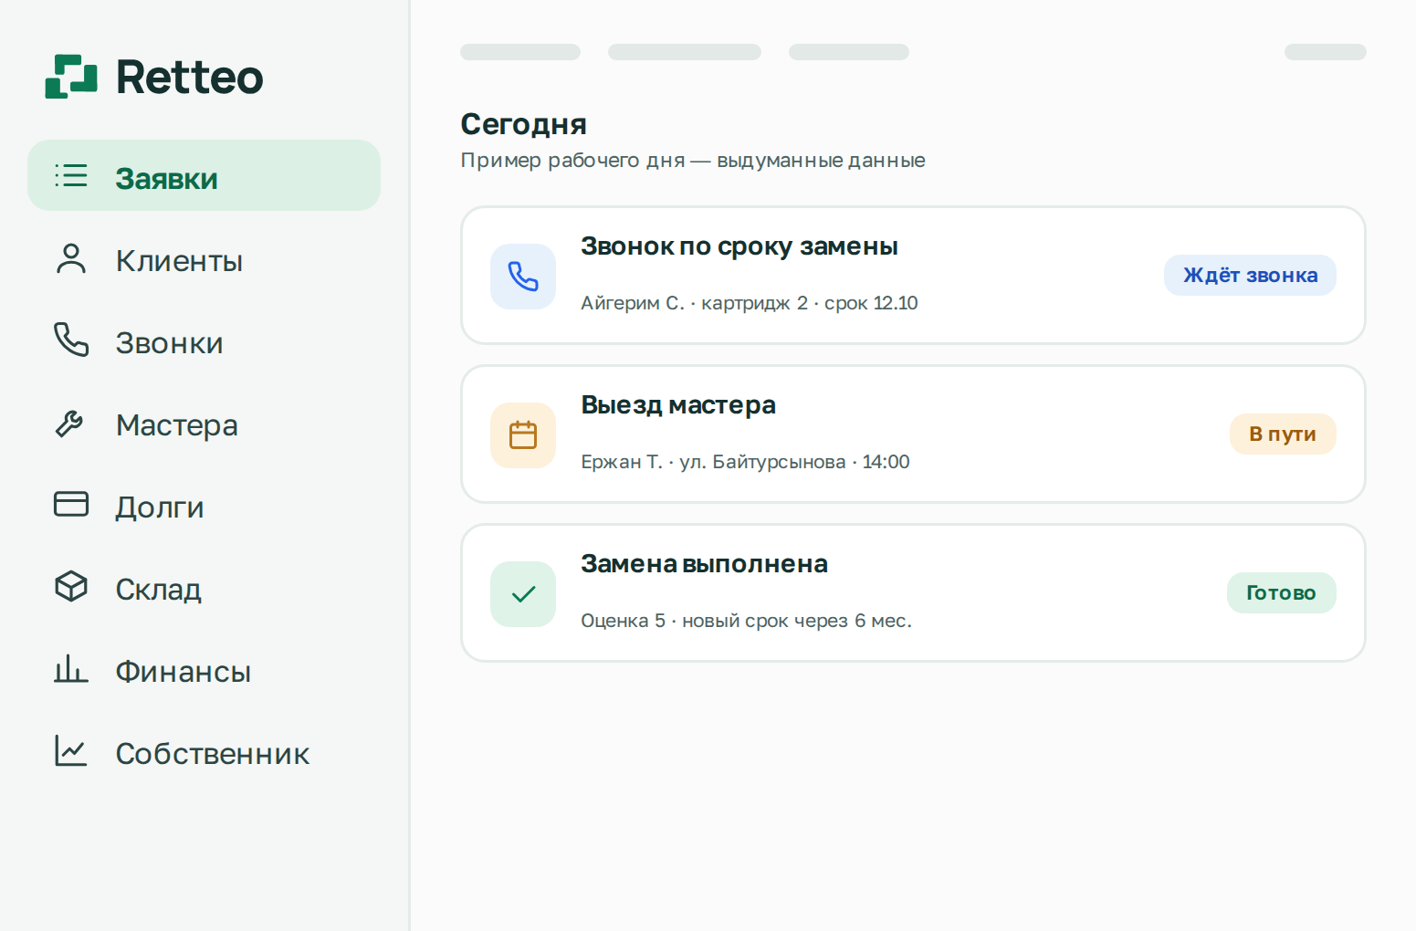Viewport: 1416px width, 931px height.
Task: Click details text Ержан Т. · ул. Байтурсынова
Action: click(713, 462)
